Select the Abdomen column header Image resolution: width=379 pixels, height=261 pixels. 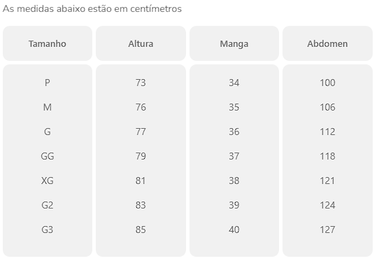pyautogui.click(x=327, y=44)
